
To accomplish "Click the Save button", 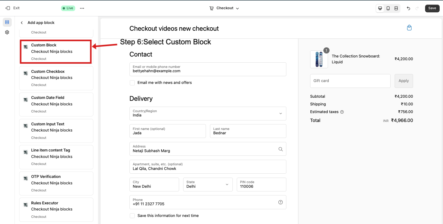I will (x=432, y=8).
